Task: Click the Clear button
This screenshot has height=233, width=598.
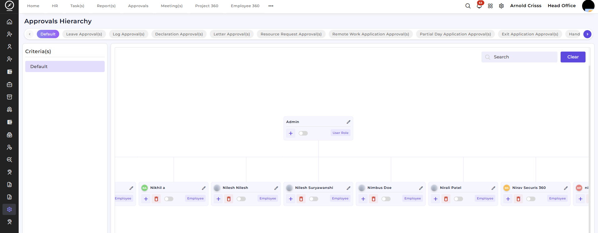Action: point(573,57)
